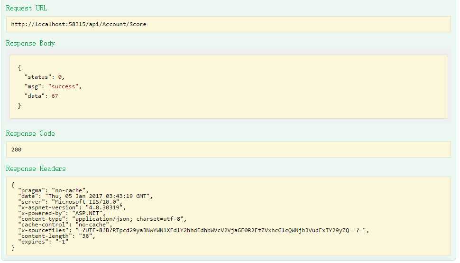Click the "x-powered-by": ASP.NET header line
460x263 pixels.
[62, 214]
